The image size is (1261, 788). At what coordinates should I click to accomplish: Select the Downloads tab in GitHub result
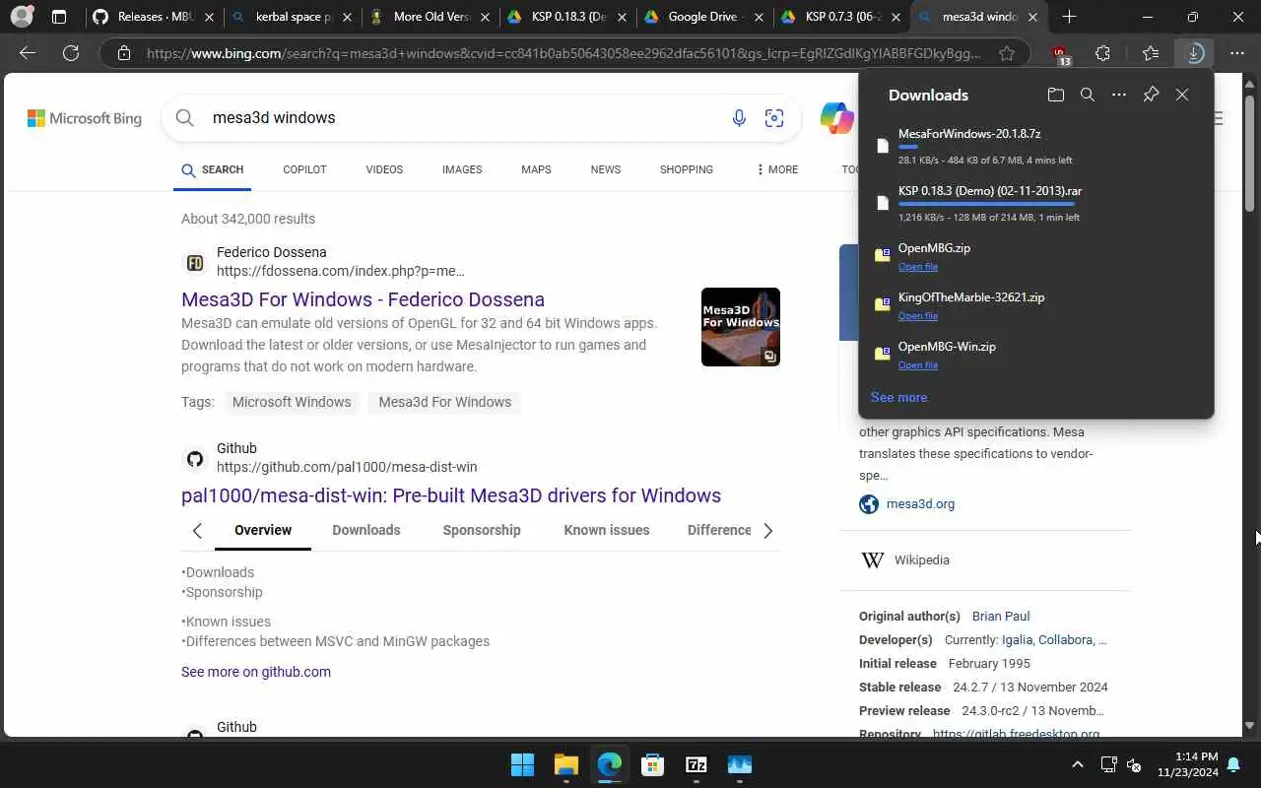366,530
